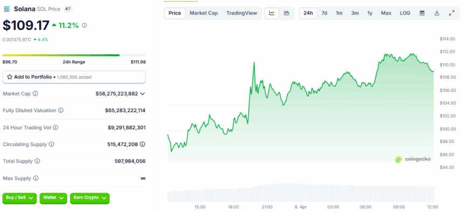Select the 1y time range
Image resolution: width=463 pixels, height=212 pixels.
[x=370, y=13]
